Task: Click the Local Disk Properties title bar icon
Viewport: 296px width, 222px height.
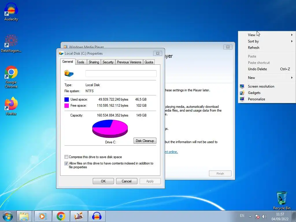Action: pyautogui.click(x=61, y=53)
